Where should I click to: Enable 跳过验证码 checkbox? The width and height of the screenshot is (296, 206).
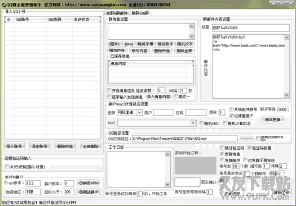click(x=222, y=148)
